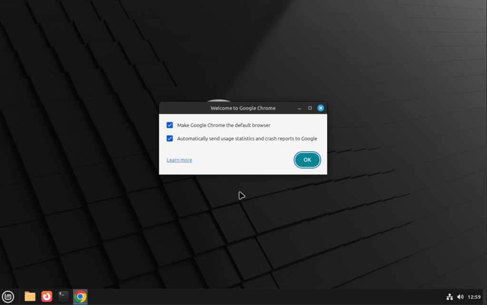The width and height of the screenshot is (487, 305).
Task: Uncheck 'Make Google Chrome the default browser'
Action: pos(170,125)
